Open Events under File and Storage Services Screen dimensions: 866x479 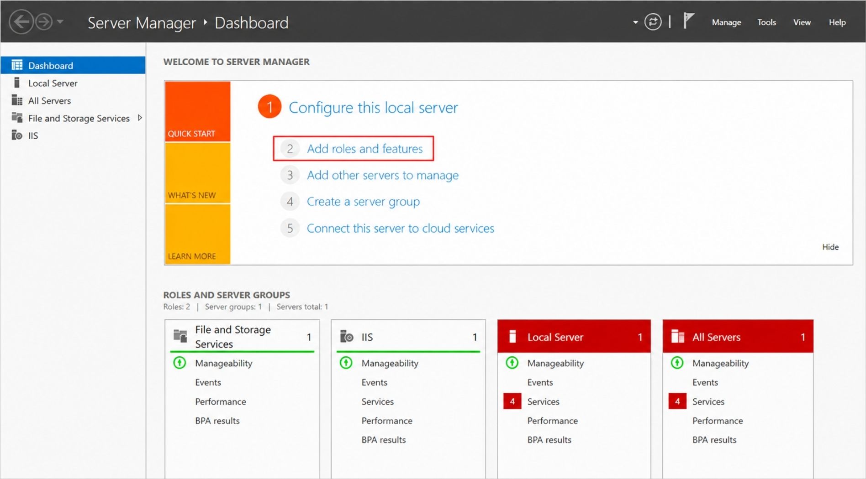coord(208,382)
